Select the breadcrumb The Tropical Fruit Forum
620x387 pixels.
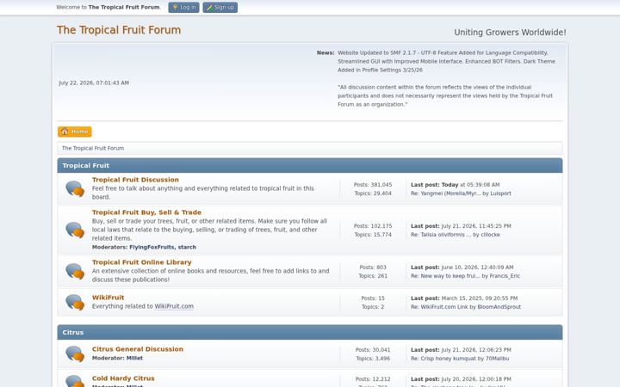coord(93,148)
